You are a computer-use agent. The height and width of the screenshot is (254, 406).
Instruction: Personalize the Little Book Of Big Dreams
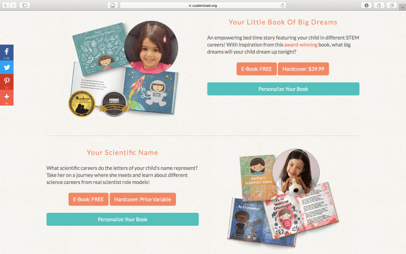click(283, 89)
